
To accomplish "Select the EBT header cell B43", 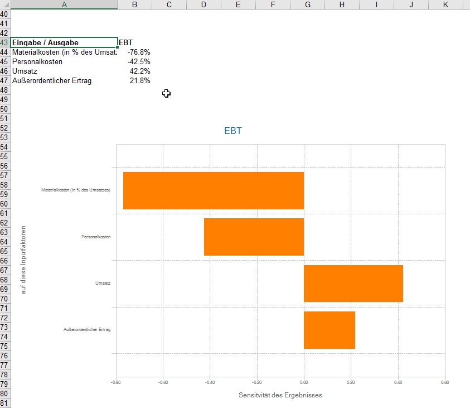I will 134,42.
